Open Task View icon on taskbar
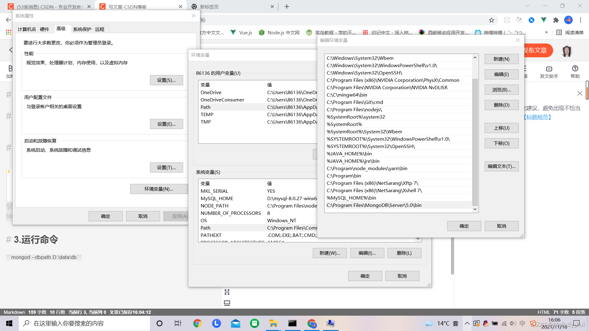The width and height of the screenshot is (589, 331). 178,323
